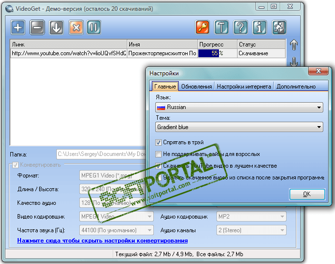This screenshot has width=335, height=264.
Task: Click the remove video (minus) toolbar icon
Action: pos(37,27)
